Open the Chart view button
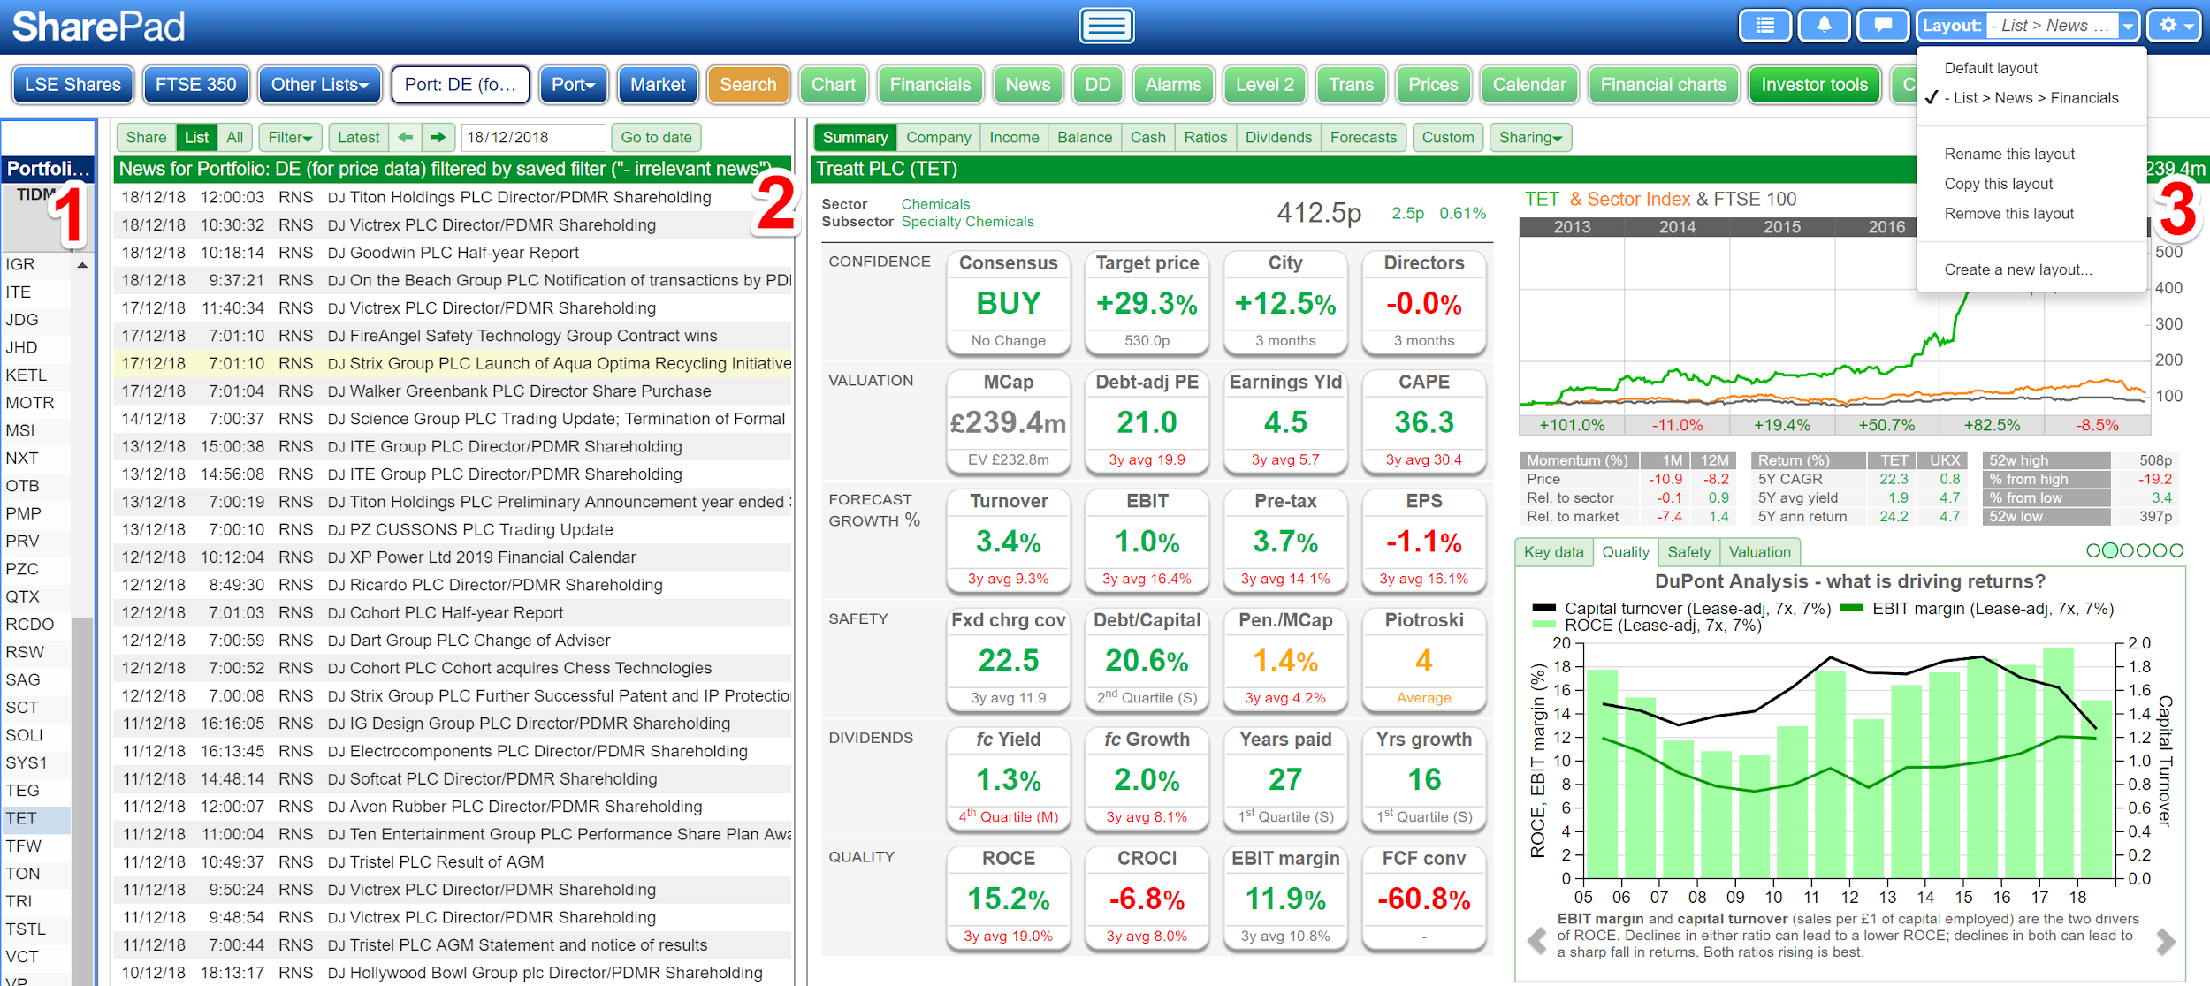The image size is (2210, 986). 834,85
